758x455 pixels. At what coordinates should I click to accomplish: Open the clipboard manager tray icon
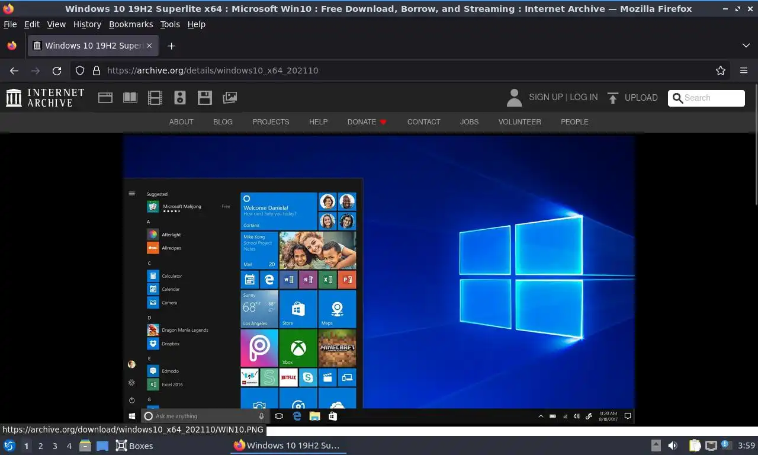695,446
